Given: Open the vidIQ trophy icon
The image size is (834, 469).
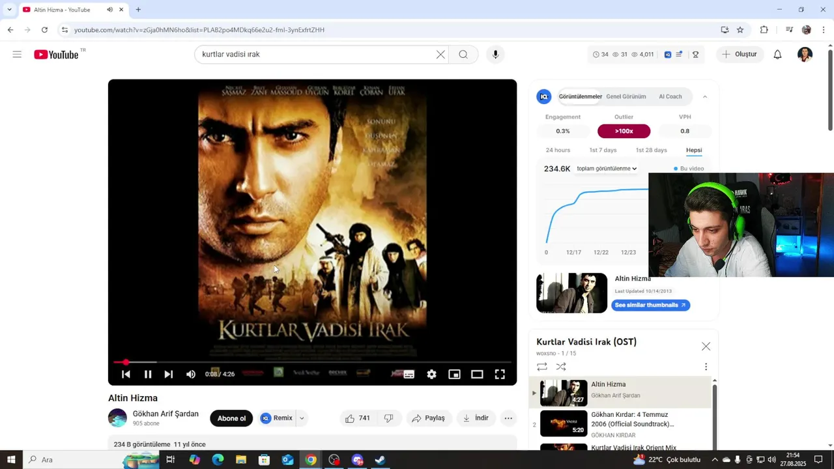Looking at the screenshot, I should click(695, 55).
